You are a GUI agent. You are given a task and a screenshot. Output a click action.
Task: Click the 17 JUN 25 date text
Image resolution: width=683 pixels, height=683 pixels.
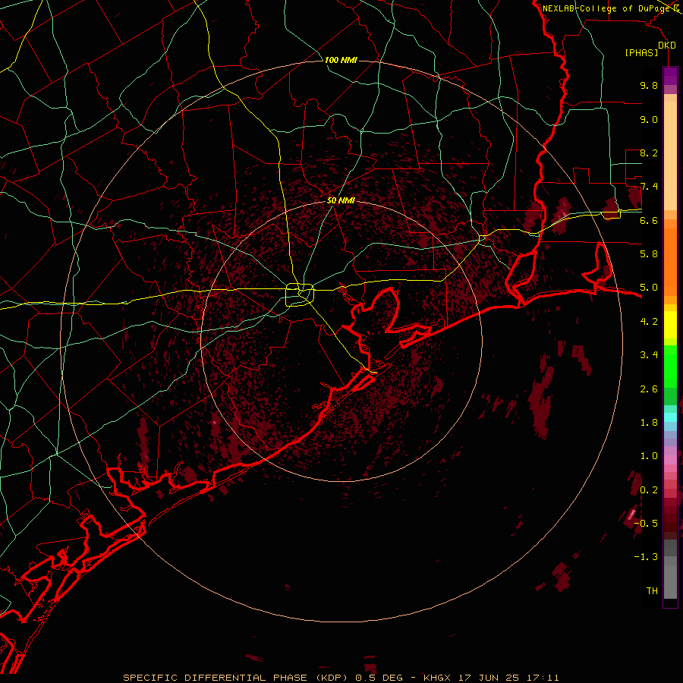489,678
